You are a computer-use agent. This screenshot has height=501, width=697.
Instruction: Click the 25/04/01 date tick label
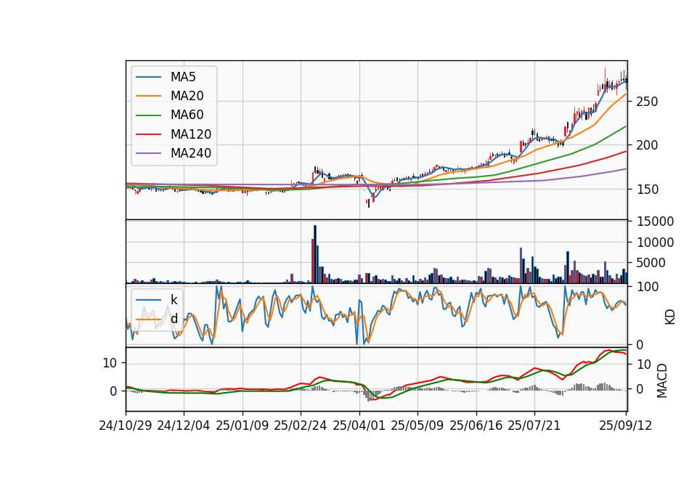359,425
